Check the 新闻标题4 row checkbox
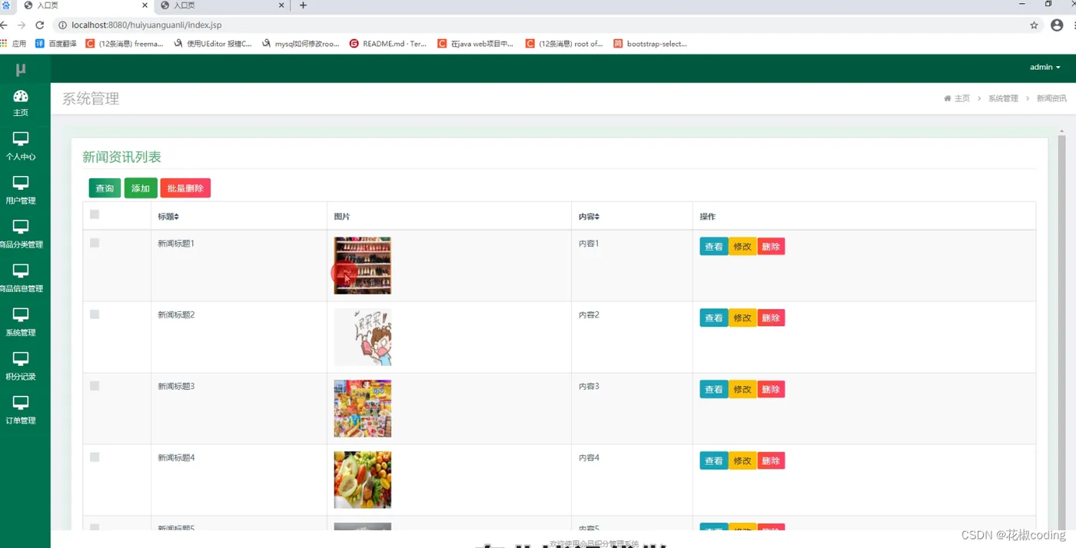This screenshot has width=1076, height=548. [95, 457]
